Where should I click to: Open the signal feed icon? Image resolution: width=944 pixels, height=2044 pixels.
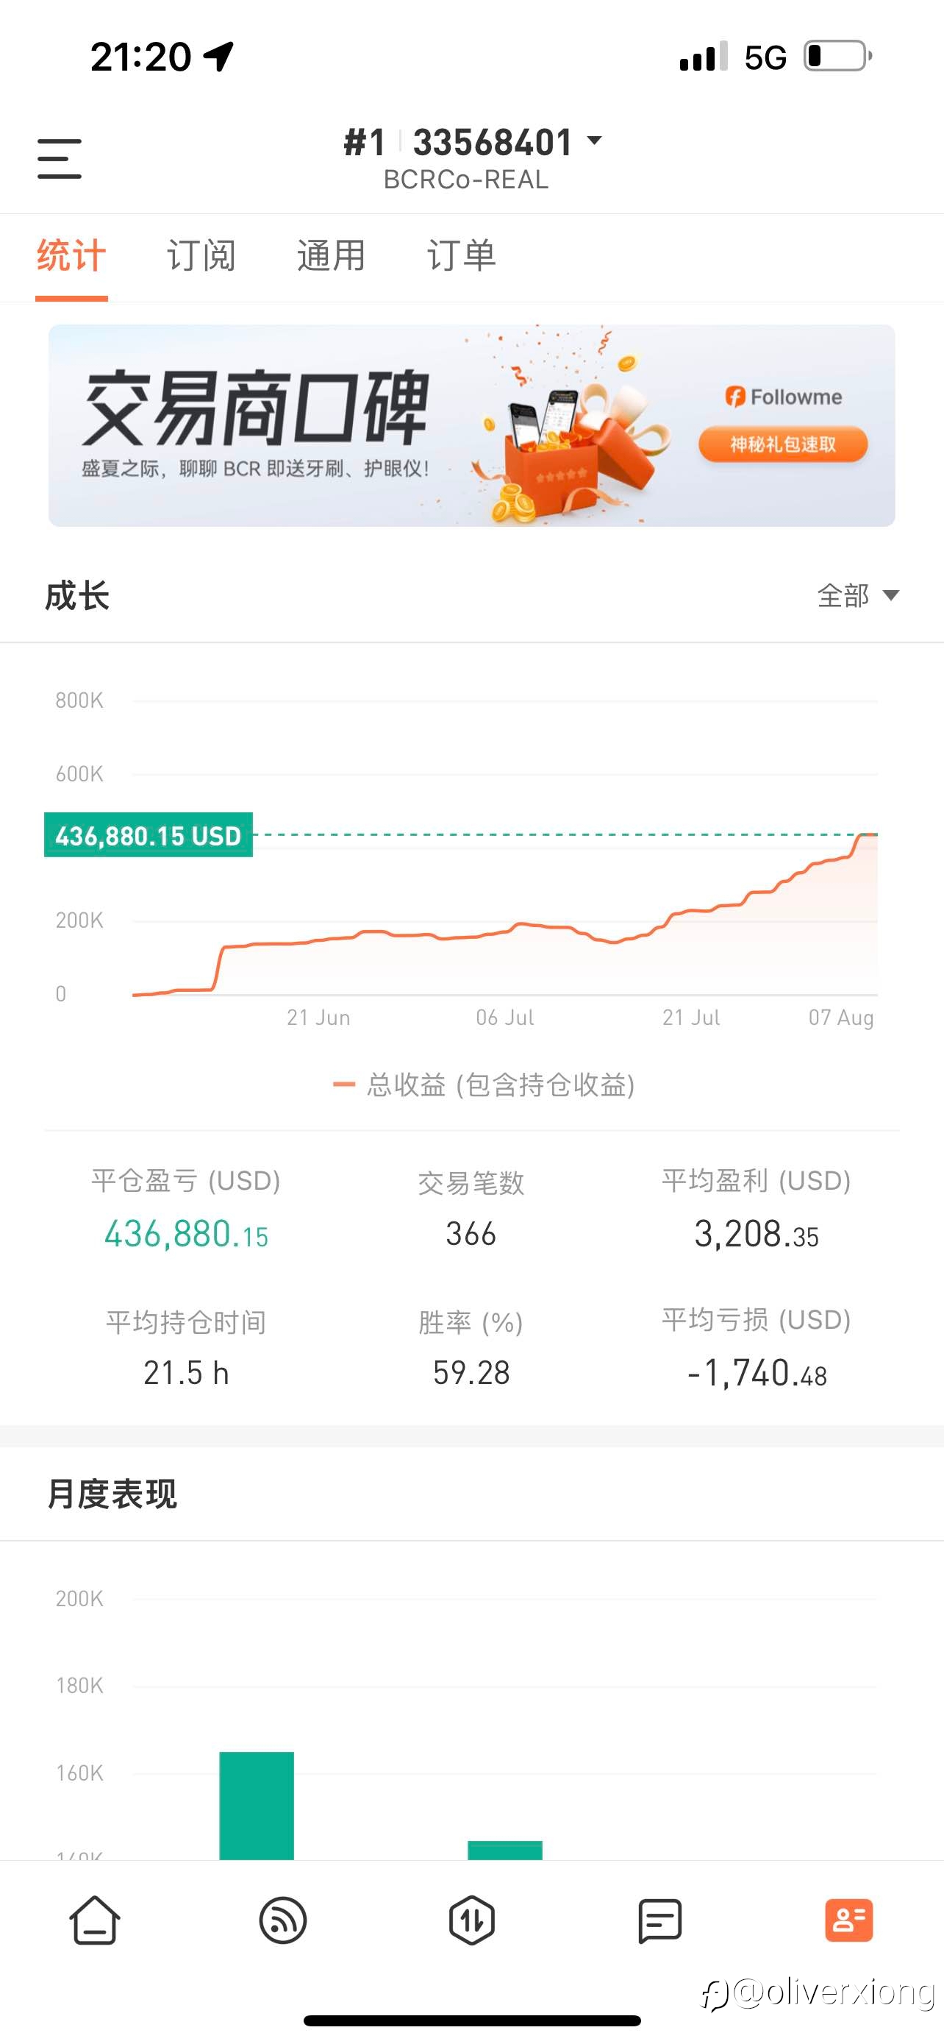[x=283, y=1921]
